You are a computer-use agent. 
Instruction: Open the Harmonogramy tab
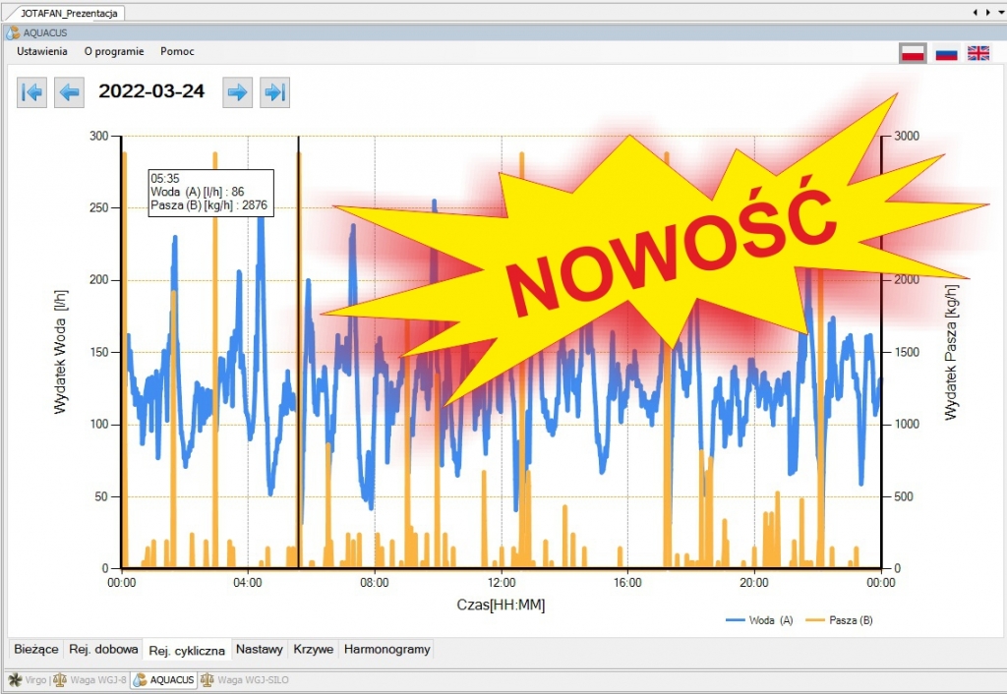(x=385, y=650)
